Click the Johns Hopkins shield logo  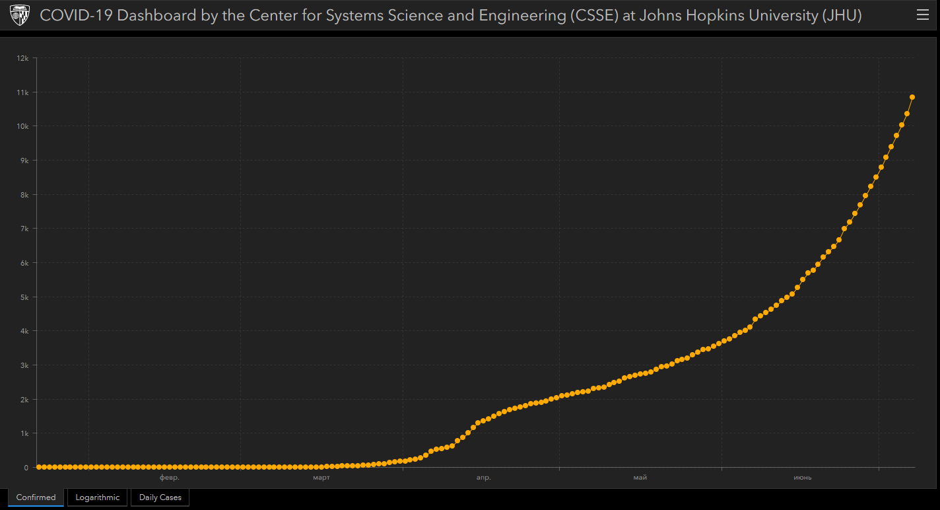coord(19,15)
